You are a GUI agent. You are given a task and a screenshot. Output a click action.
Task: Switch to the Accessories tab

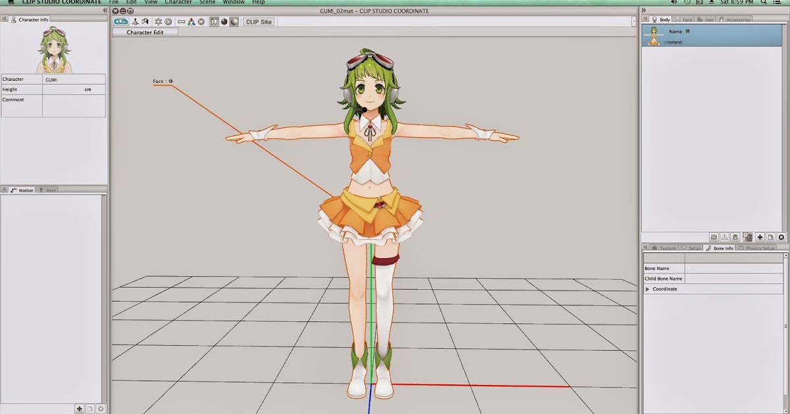click(x=734, y=19)
